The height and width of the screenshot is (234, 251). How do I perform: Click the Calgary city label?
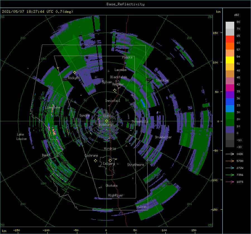point(109,164)
